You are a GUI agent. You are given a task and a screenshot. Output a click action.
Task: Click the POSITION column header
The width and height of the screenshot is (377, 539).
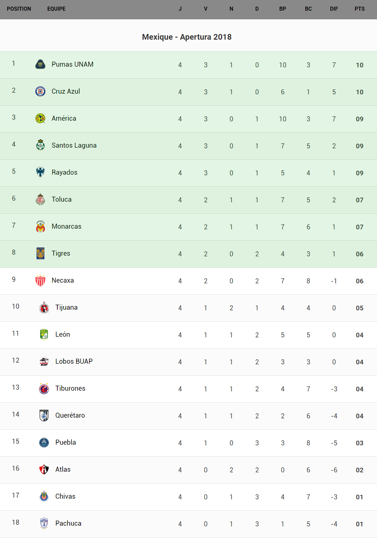pos(19,9)
